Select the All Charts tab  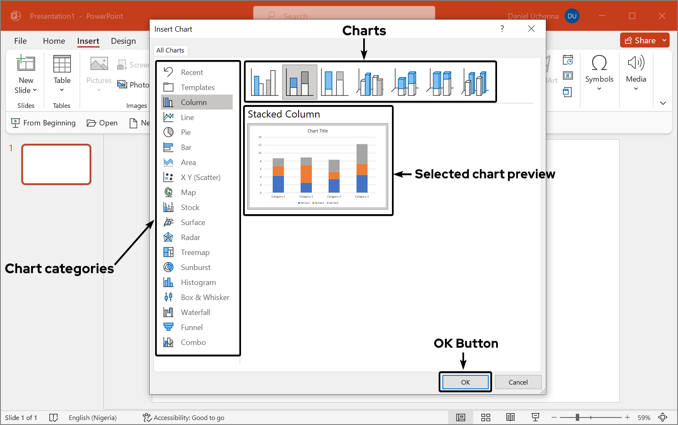(x=170, y=50)
